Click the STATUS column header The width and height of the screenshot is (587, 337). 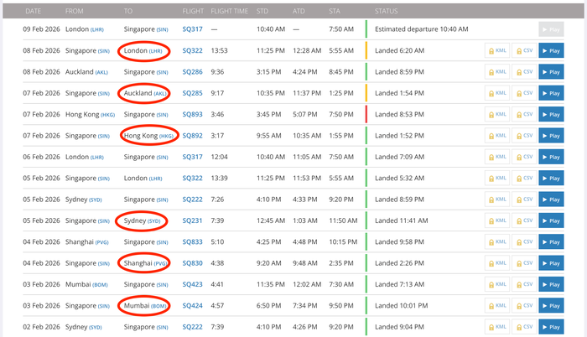(387, 11)
